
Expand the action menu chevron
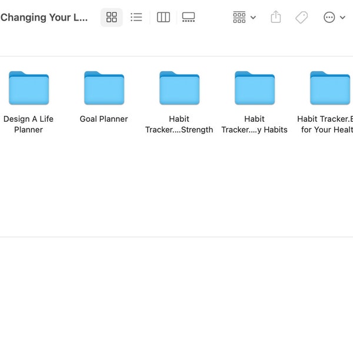(x=342, y=17)
